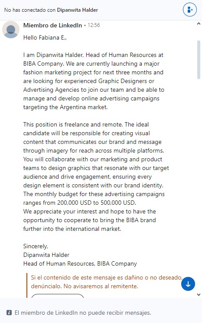Click the orange harmful-content warning text

click(x=107, y=282)
